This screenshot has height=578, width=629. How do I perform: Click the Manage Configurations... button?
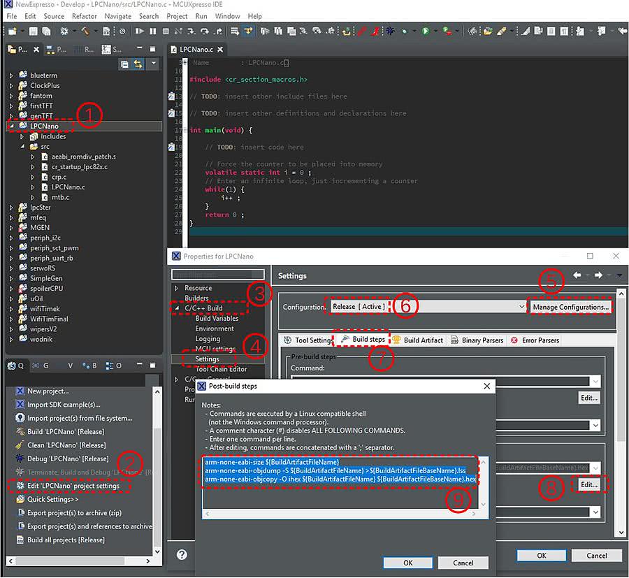pos(570,307)
